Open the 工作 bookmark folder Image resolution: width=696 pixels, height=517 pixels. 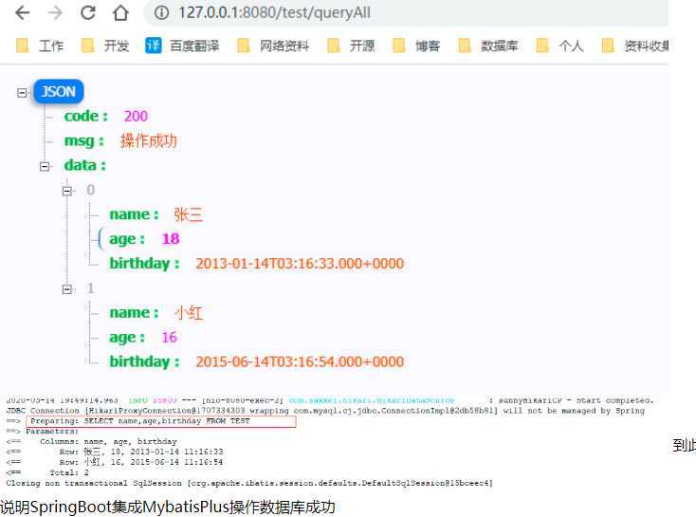pyautogui.click(x=40, y=46)
